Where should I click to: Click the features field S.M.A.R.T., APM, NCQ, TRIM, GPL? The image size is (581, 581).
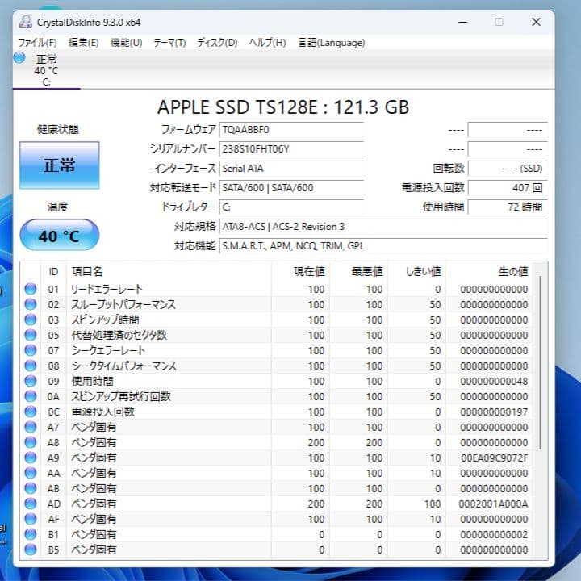click(x=383, y=245)
